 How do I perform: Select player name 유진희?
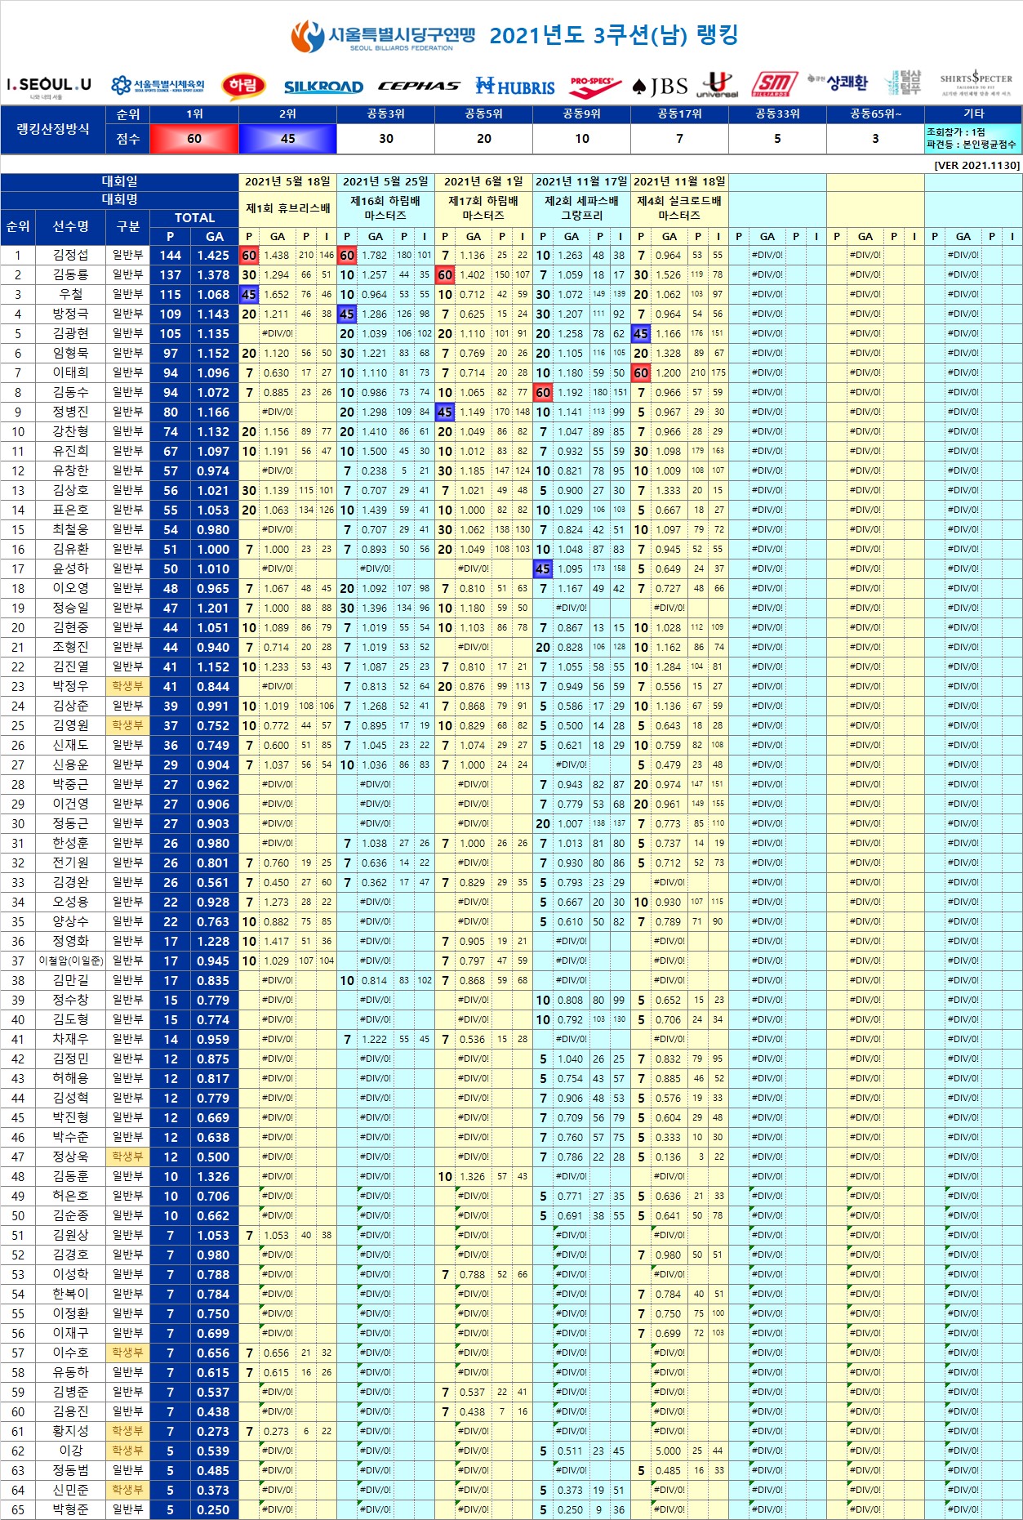point(71,451)
